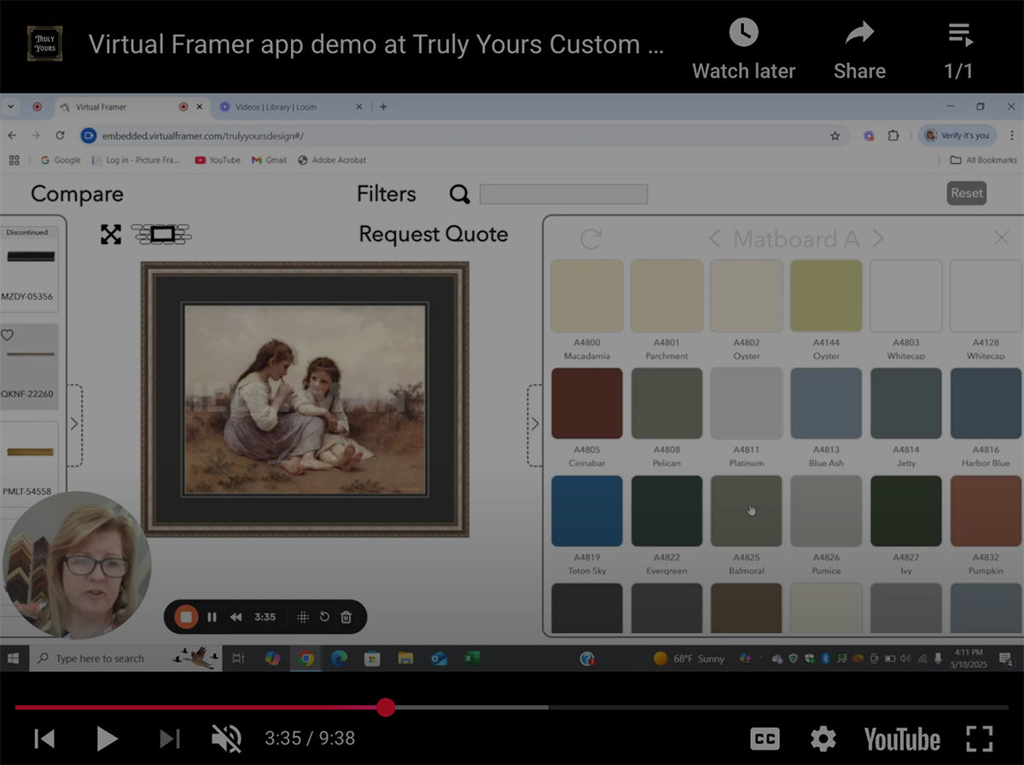
Task: Skip to the next video
Action: pyautogui.click(x=170, y=739)
